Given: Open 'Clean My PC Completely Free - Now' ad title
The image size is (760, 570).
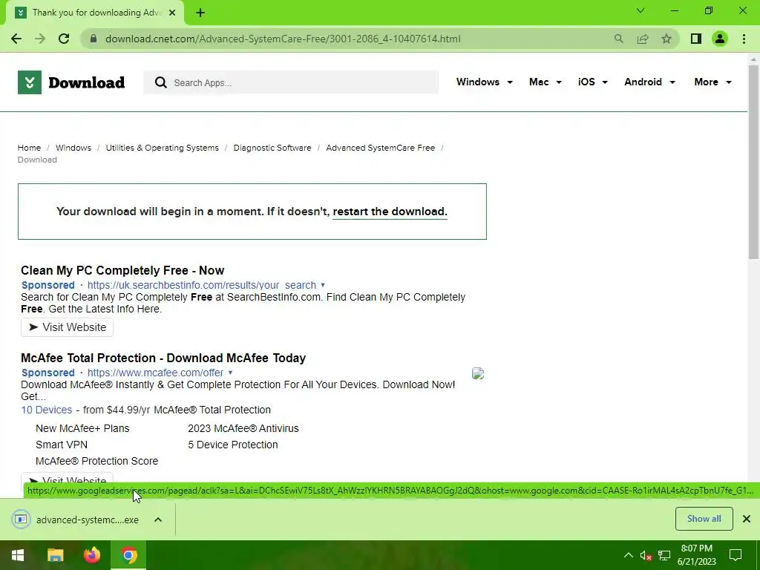Looking at the screenshot, I should click(x=122, y=270).
